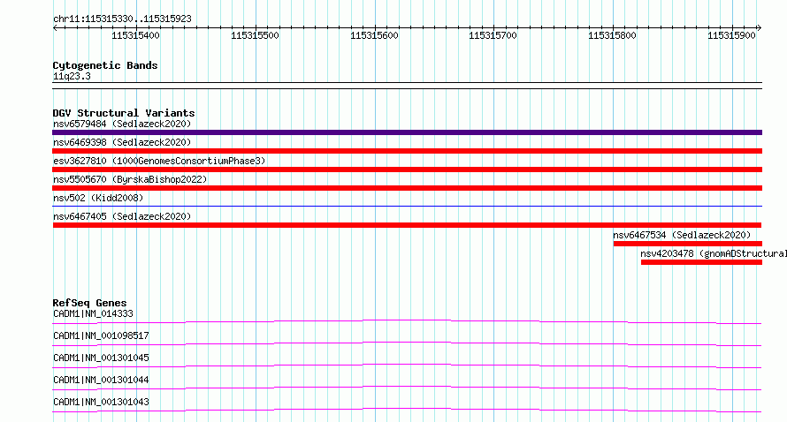The width and height of the screenshot is (787, 422).
Task: Select nsv6467405 (Sedlazeck2020) label
Action: (122, 216)
